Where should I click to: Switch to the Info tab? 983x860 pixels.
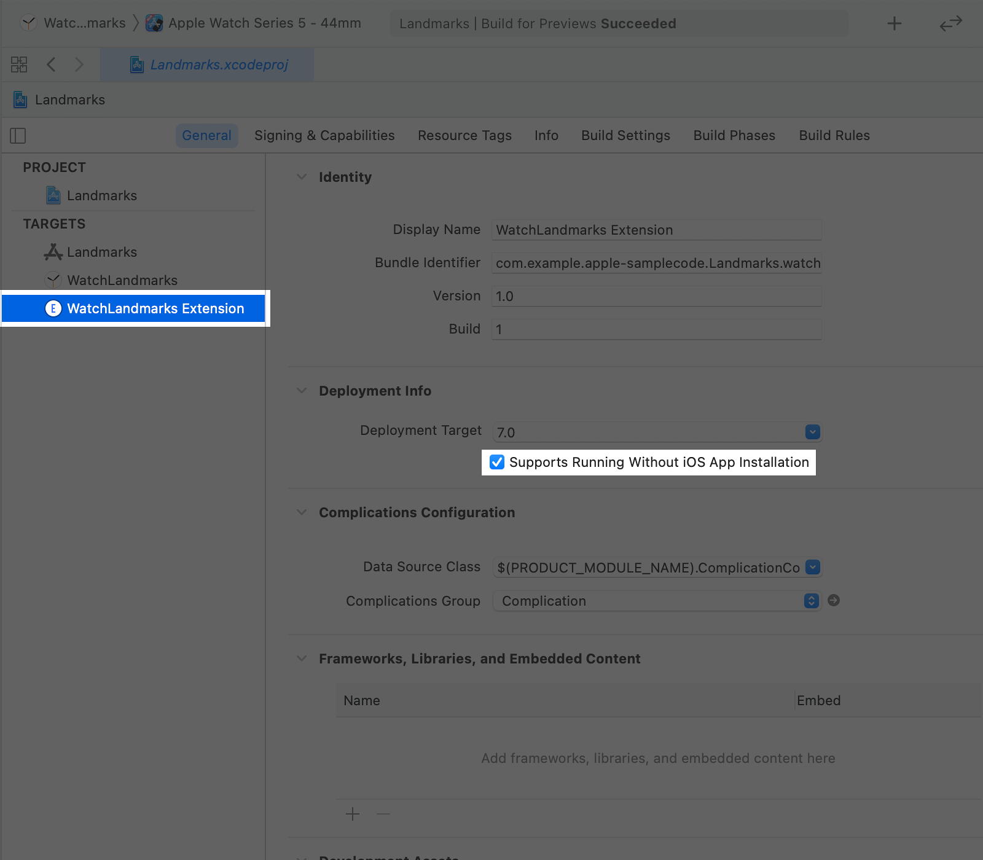pyautogui.click(x=546, y=136)
